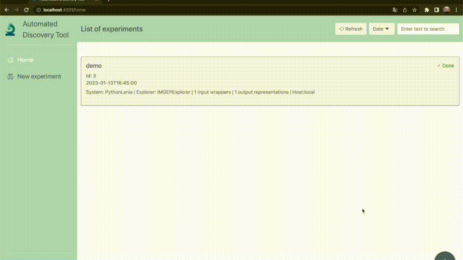Click the New experiment binoculars icon
Viewport: 463px width, 260px height.
[x=10, y=77]
